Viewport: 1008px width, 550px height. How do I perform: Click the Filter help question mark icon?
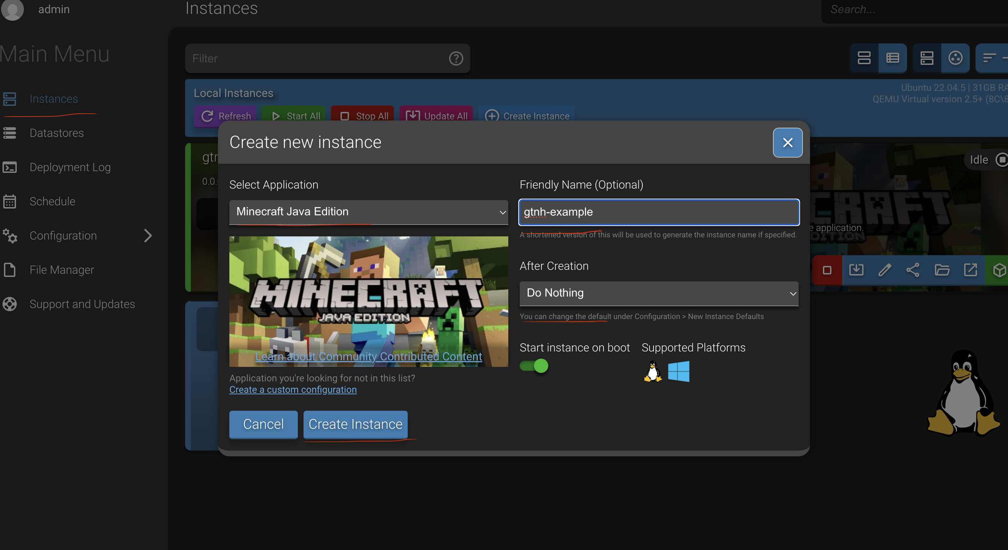point(456,59)
